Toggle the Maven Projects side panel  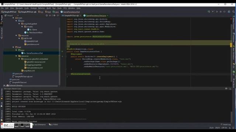pos(233,22)
